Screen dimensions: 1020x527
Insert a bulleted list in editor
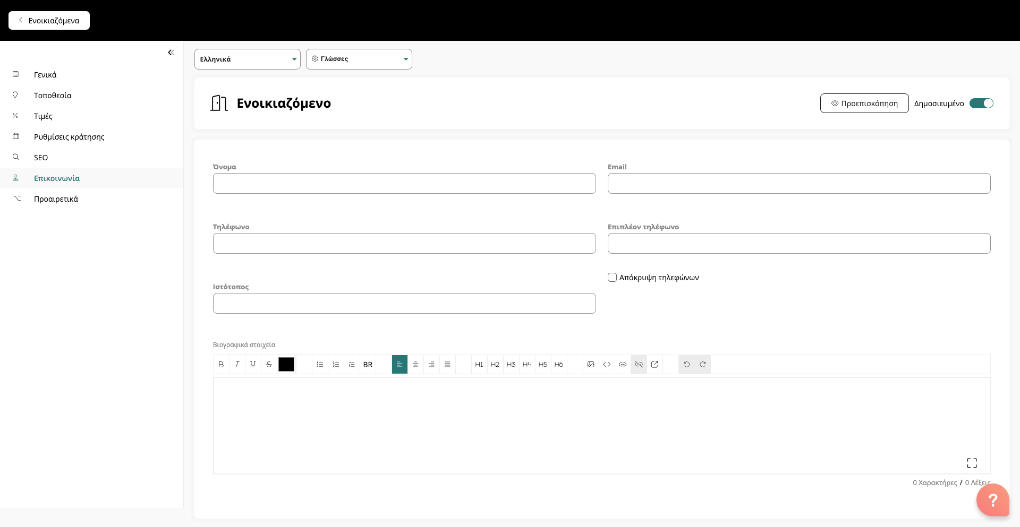[320, 365]
